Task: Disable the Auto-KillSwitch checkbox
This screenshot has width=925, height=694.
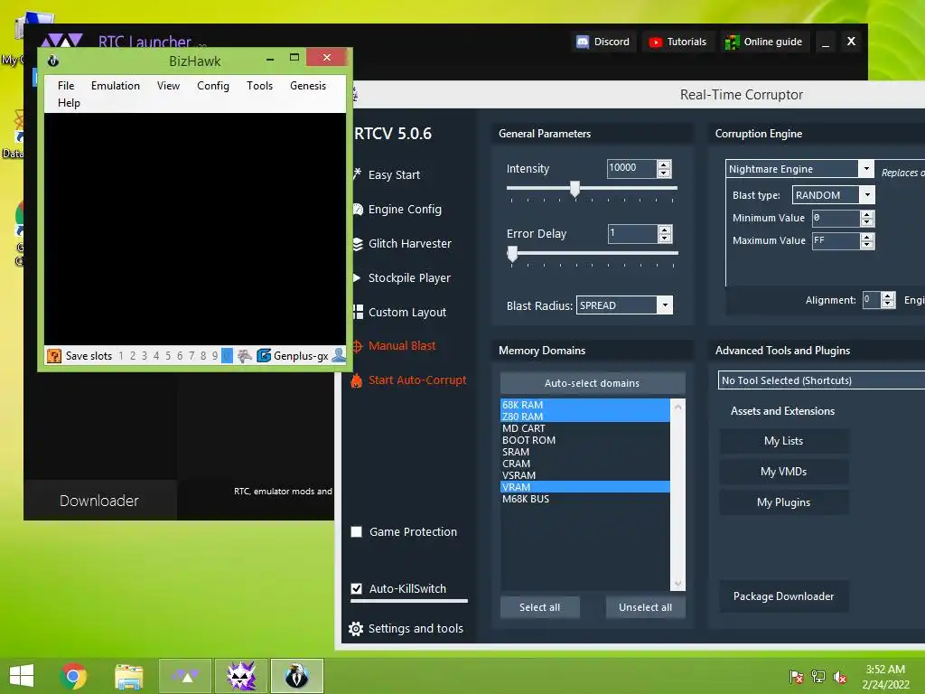Action: point(356,588)
